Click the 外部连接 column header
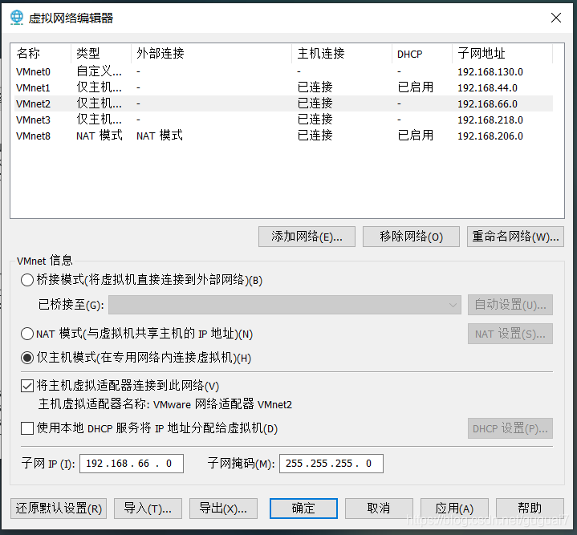This screenshot has height=535, width=577. (x=160, y=53)
